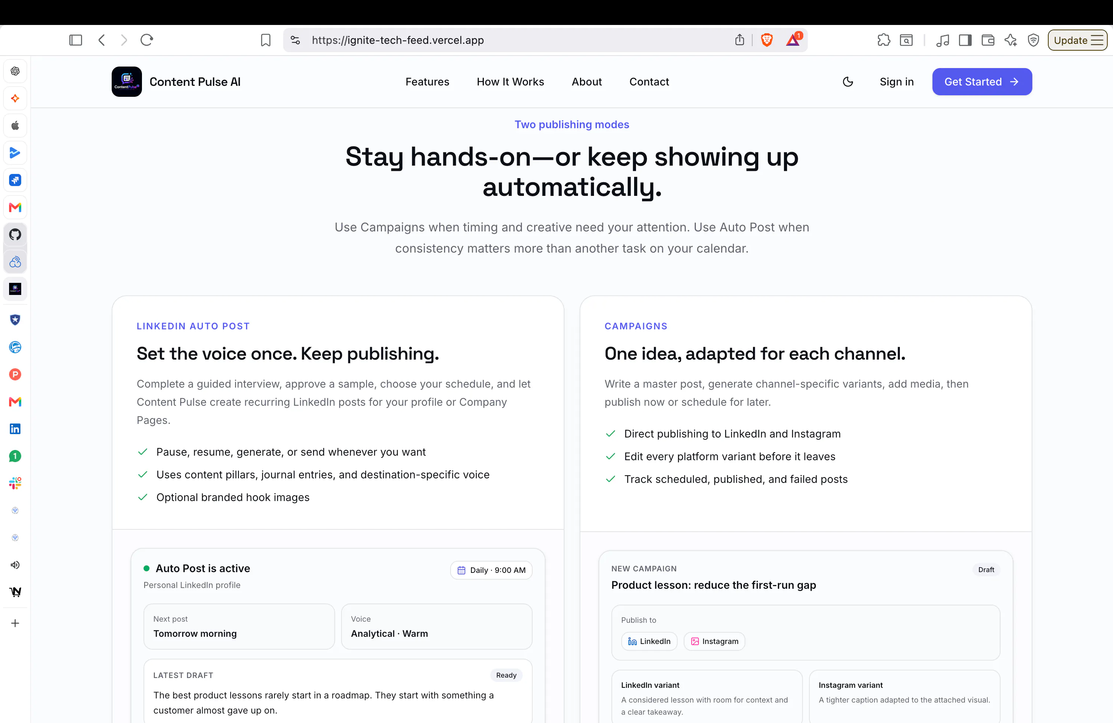The height and width of the screenshot is (723, 1113).
Task: Select the Instagram publish chip
Action: pos(715,641)
